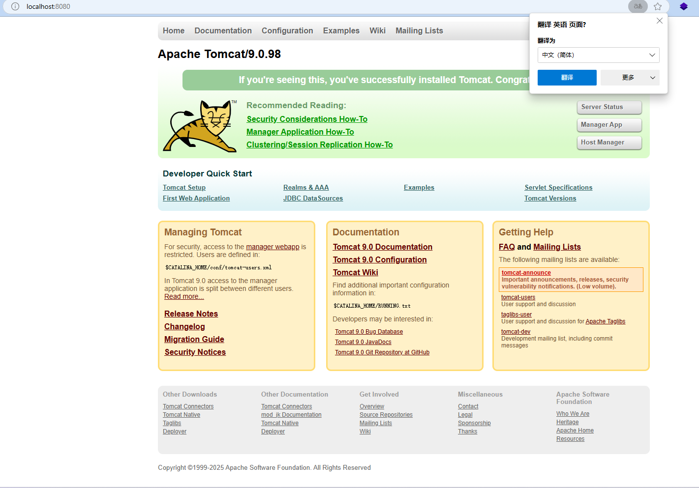Open the manager webapp link
This screenshot has height=488, width=699.
tap(273, 247)
